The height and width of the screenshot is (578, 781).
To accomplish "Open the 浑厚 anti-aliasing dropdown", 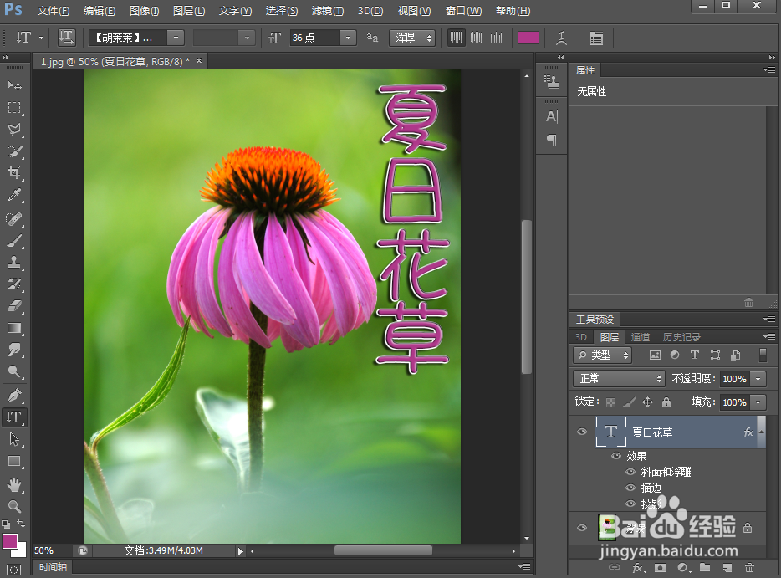I will 412,38.
